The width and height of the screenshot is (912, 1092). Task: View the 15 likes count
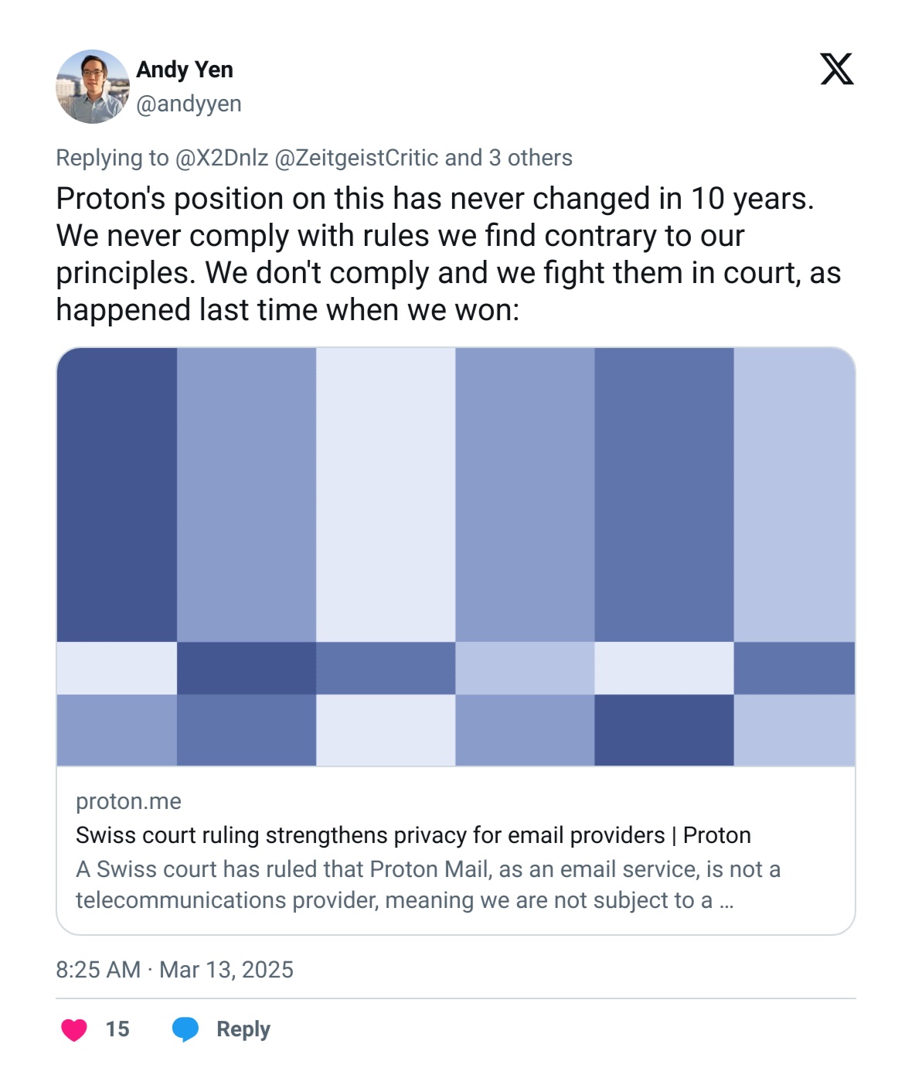(x=117, y=1029)
